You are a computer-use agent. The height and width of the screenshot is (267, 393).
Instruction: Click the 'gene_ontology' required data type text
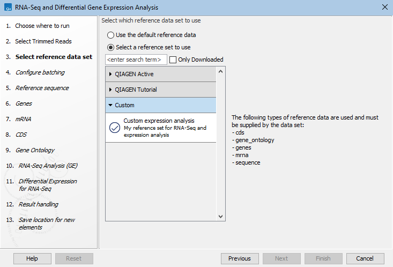click(255, 140)
